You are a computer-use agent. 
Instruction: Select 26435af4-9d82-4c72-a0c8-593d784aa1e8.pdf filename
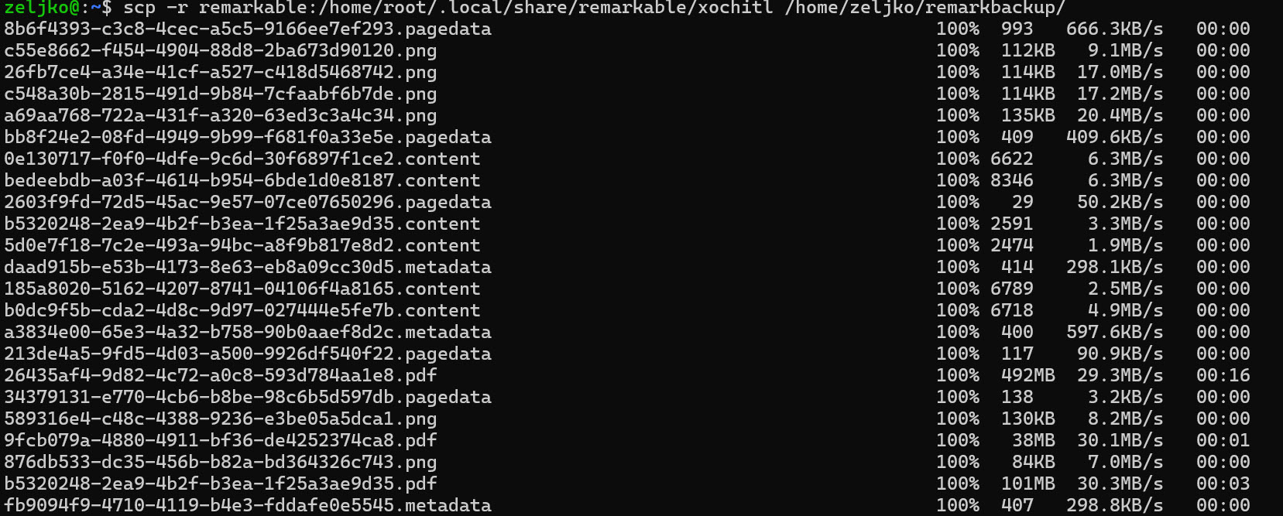[x=221, y=376]
